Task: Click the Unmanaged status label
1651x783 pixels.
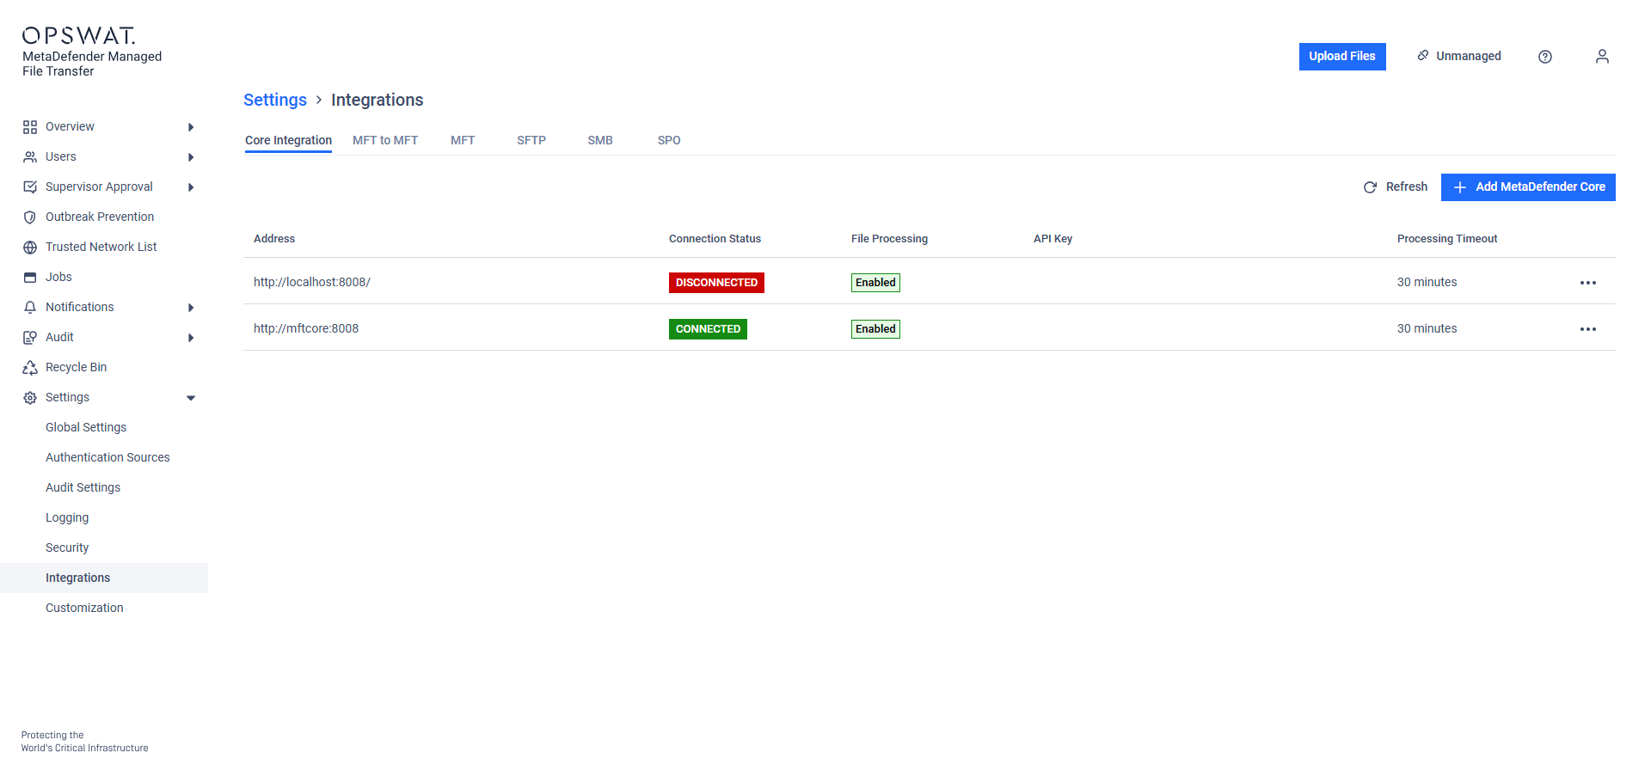Action: point(1469,56)
